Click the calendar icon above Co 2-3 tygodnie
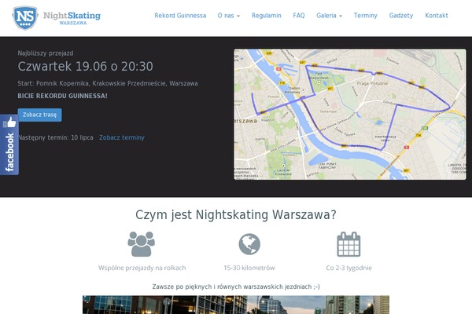This screenshot has width=472, height=314. tap(348, 244)
